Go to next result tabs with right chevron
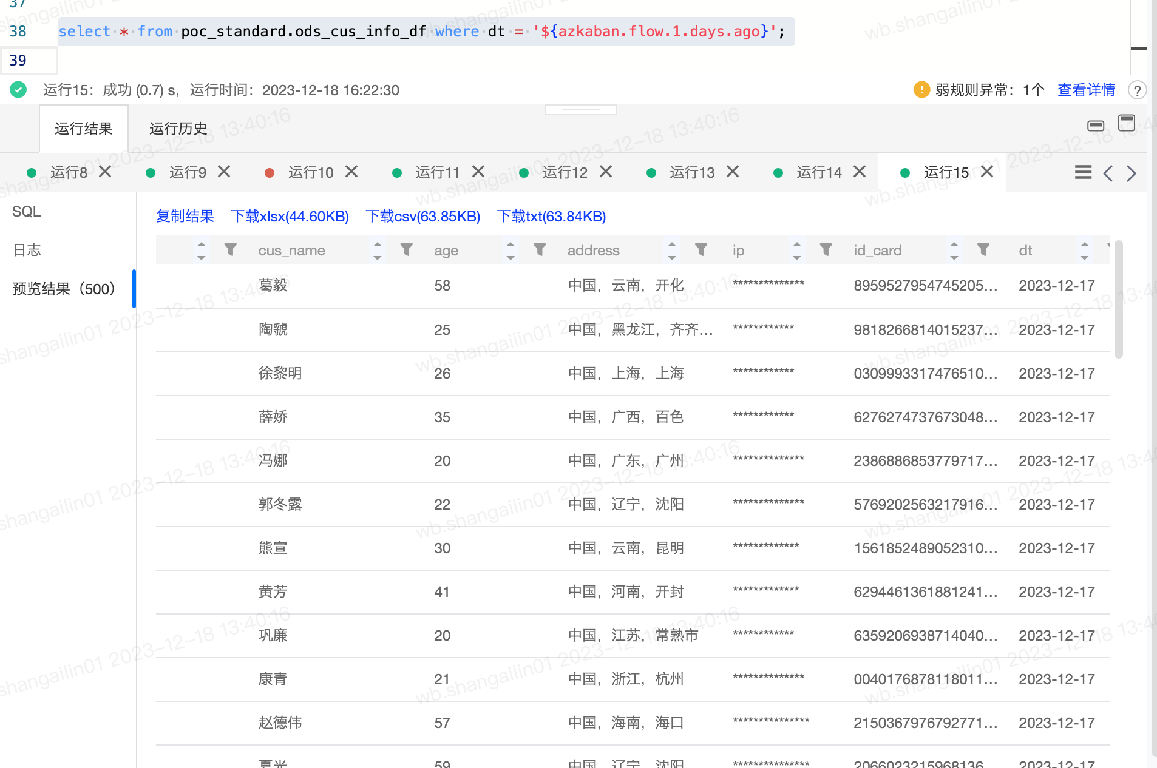The height and width of the screenshot is (768, 1157). tap(1132, 173)
